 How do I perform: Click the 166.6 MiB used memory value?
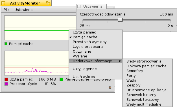47,79
